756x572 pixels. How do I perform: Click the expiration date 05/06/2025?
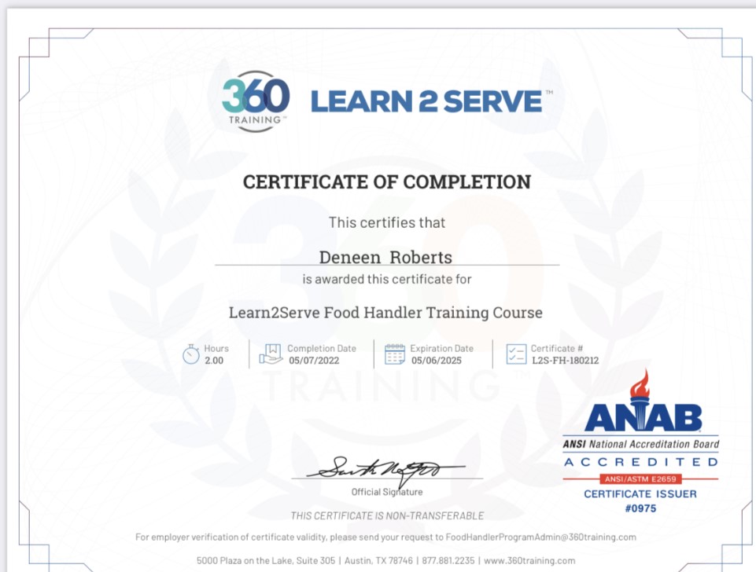tap(436, 361)
